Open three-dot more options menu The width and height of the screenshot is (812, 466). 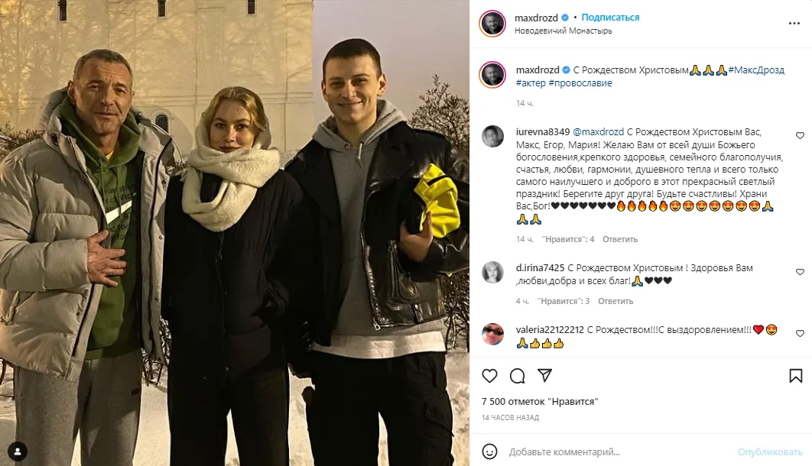[x=794, y=23]
